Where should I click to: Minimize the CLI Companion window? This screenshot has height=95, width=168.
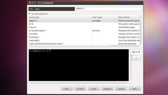coord(32,3)
